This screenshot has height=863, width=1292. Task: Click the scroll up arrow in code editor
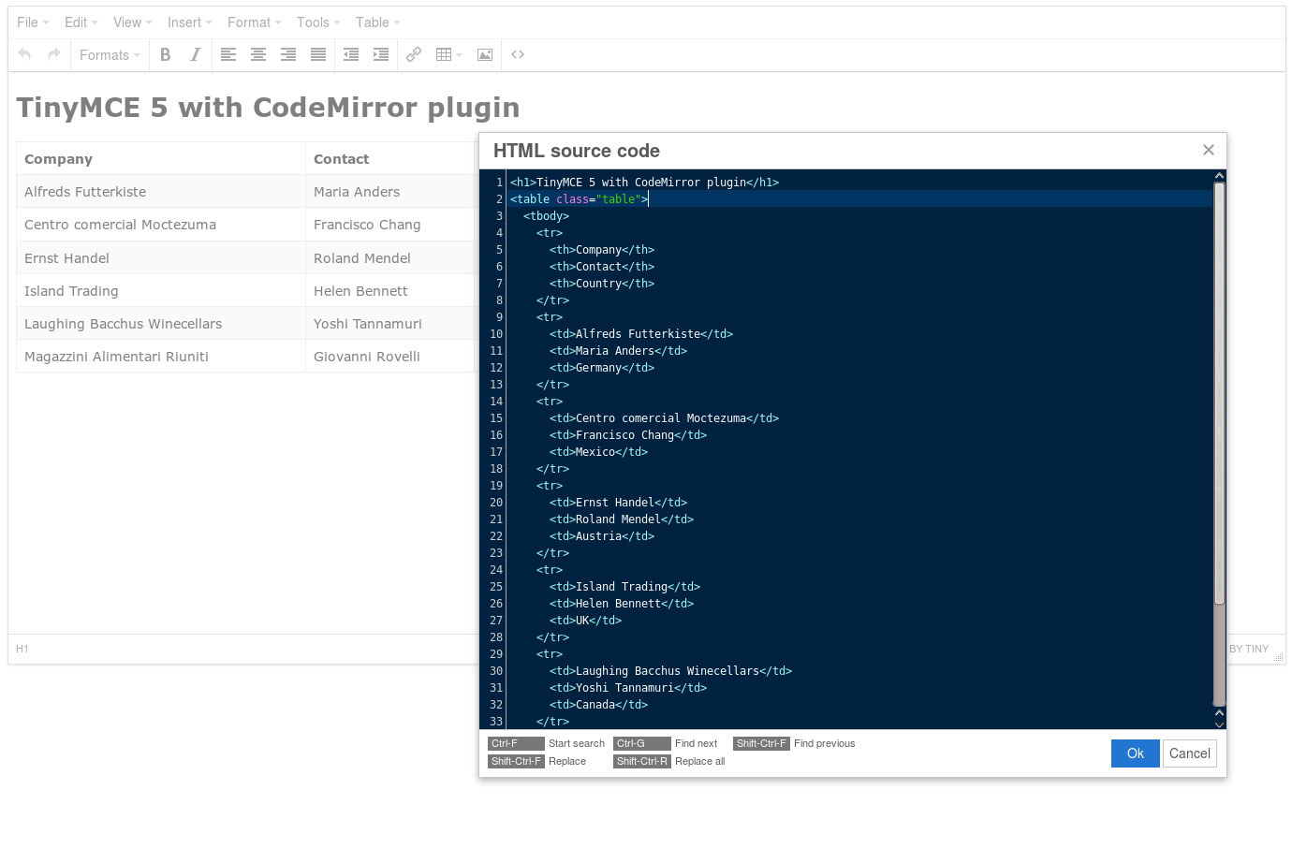(x=1219, y=175)
